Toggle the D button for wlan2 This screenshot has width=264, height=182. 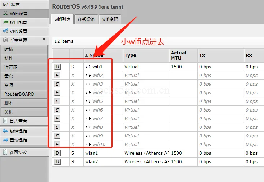58,161
